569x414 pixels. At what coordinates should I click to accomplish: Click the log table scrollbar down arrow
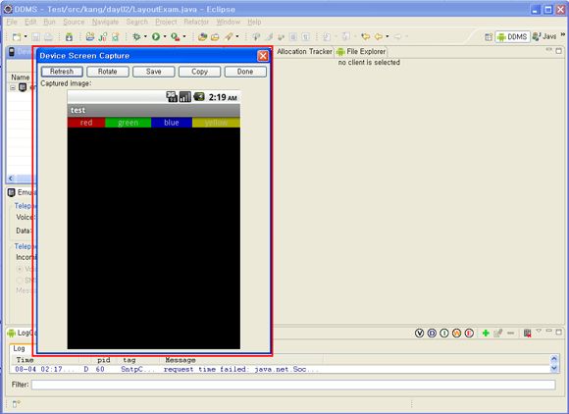click(x=554, y=368)
